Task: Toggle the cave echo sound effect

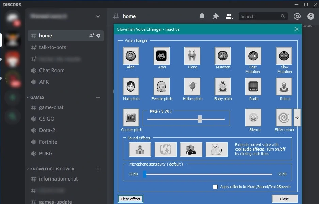Action: (165, 150)
